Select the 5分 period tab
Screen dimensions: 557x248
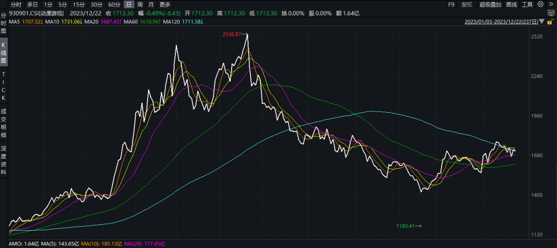pyautogui.click(x=62, y=5)
